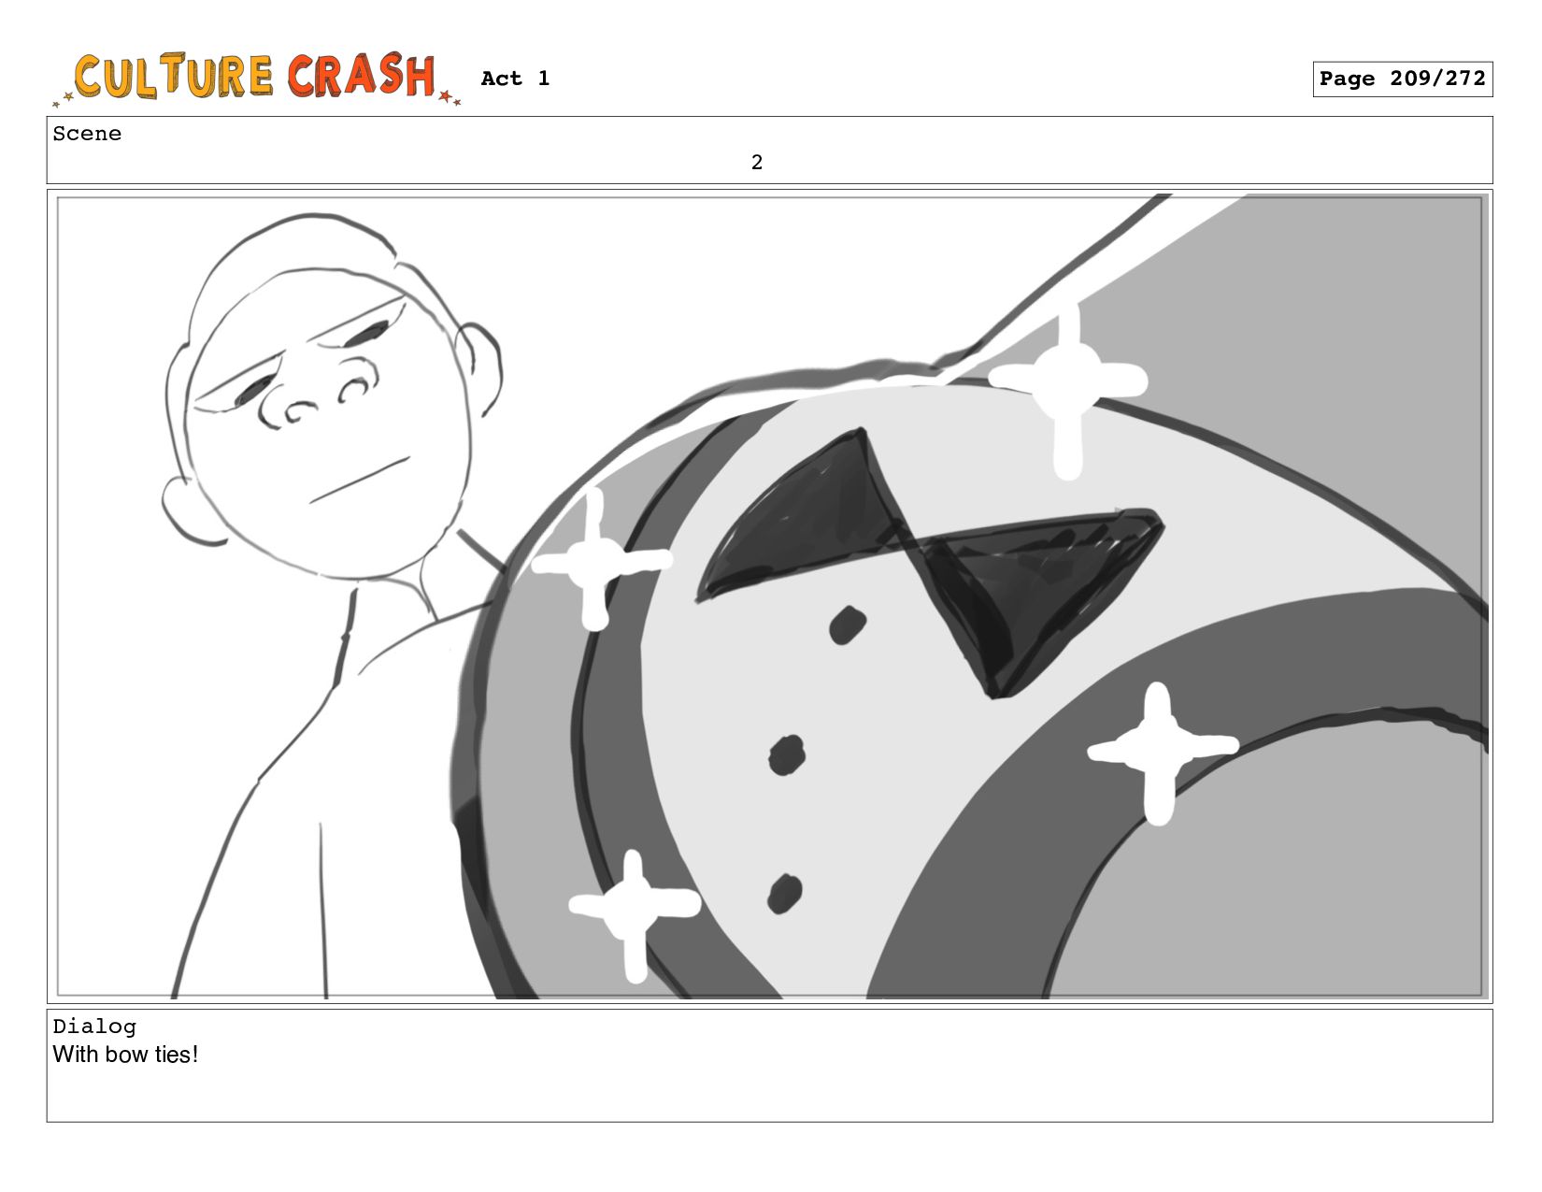Click the "Dialog" field label
The image size is (1542, 1192).
click(x=94, y=1027)
